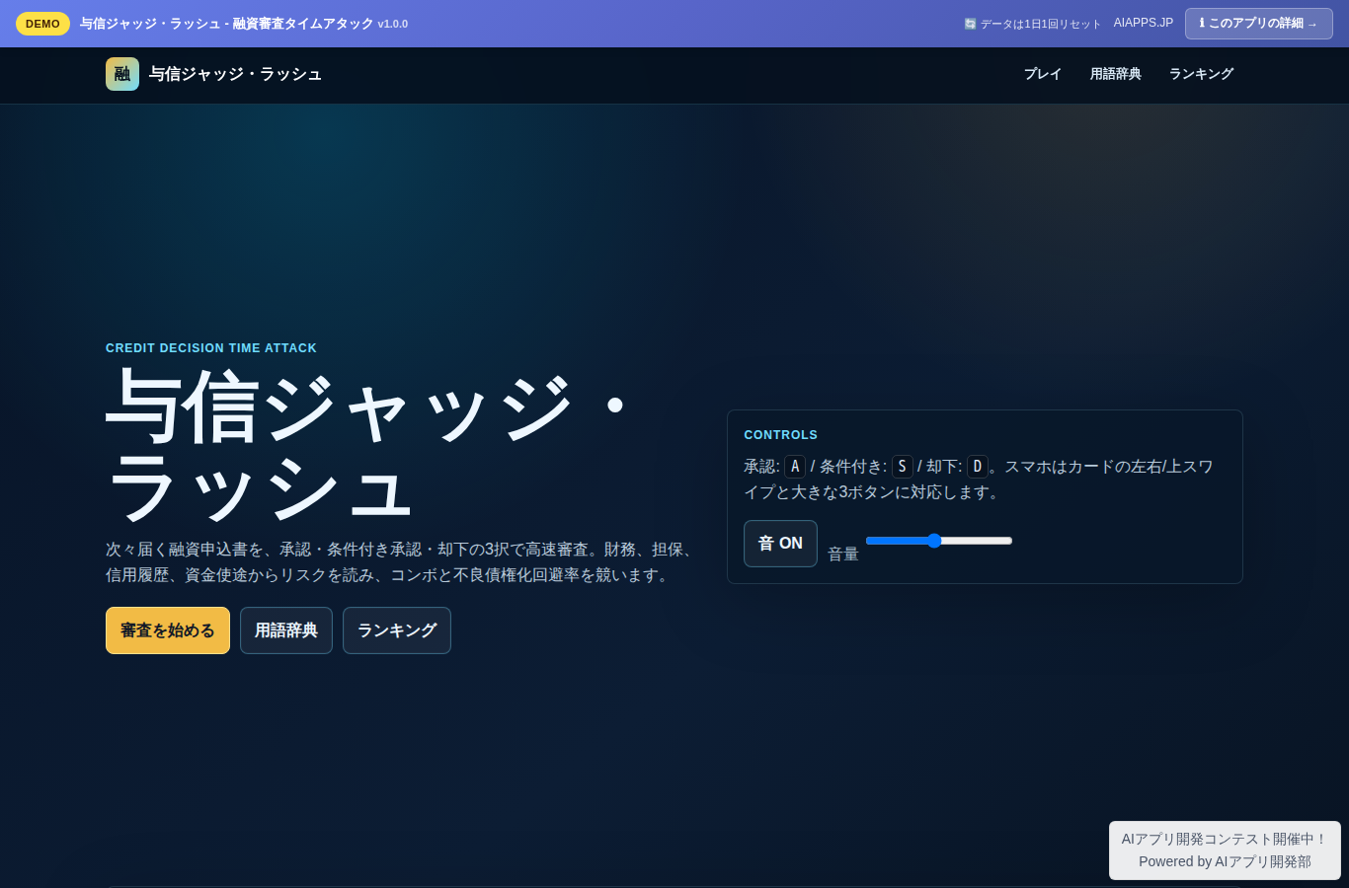Click the 用語辞典 button below the description
The height and width of the screenshot is (888, 1349).
(x=286, y=630)
